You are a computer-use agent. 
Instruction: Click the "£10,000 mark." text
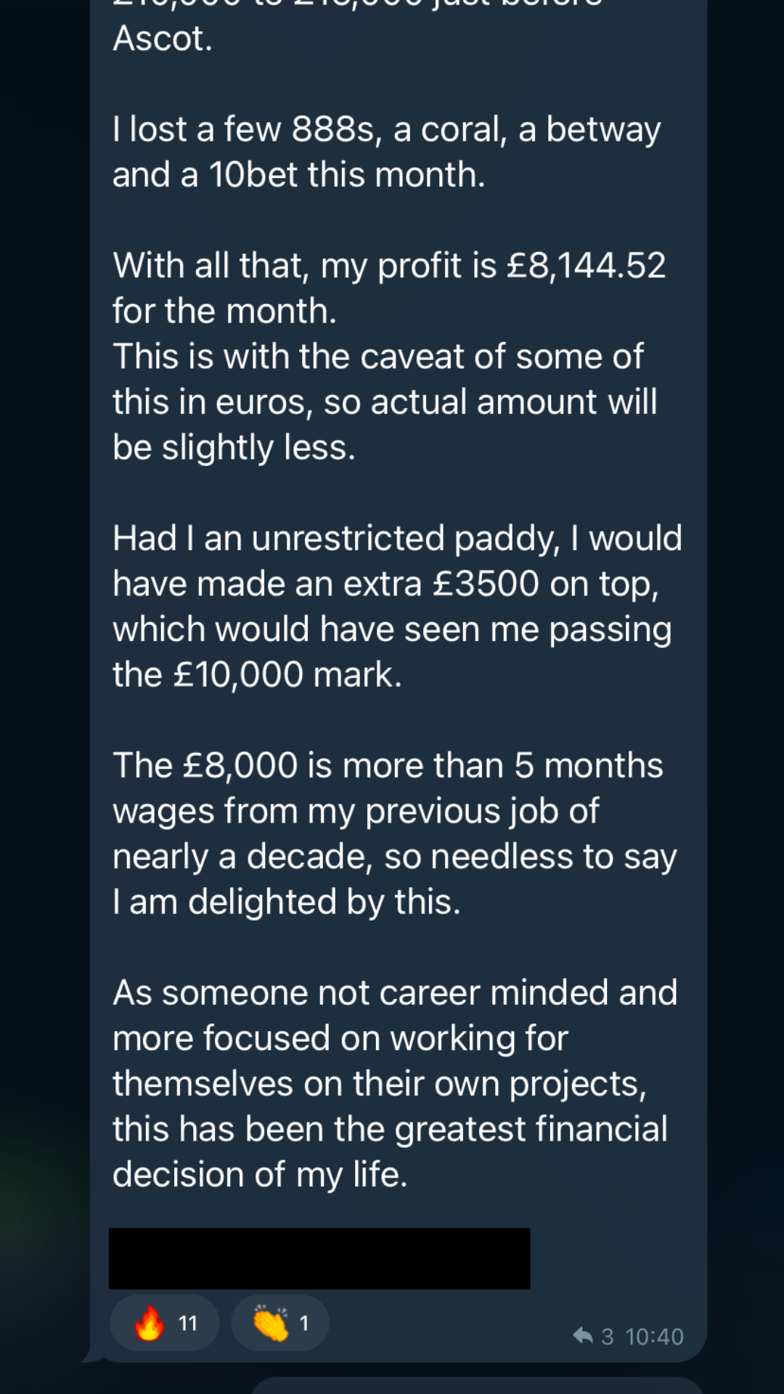coord(287,674)
